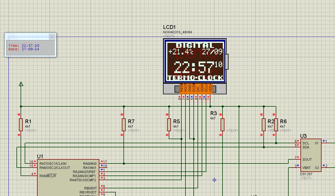Screen dimensions: 335x196
Task: Click the blue origin crosshair marker
Action: pos(215,180)
